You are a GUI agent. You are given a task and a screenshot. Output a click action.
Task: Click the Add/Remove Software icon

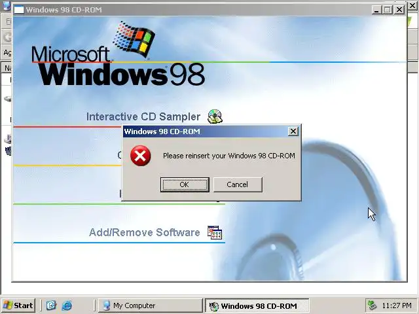pyautogui.click(x=215, y=232)
